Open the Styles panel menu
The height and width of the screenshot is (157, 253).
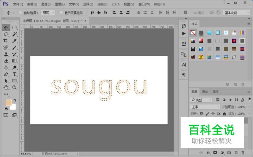[249, 24]
